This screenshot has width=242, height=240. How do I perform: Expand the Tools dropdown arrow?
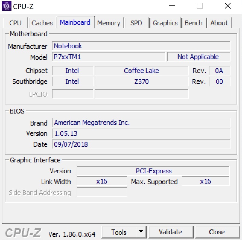pyautogui.click(x=141, y=232)
